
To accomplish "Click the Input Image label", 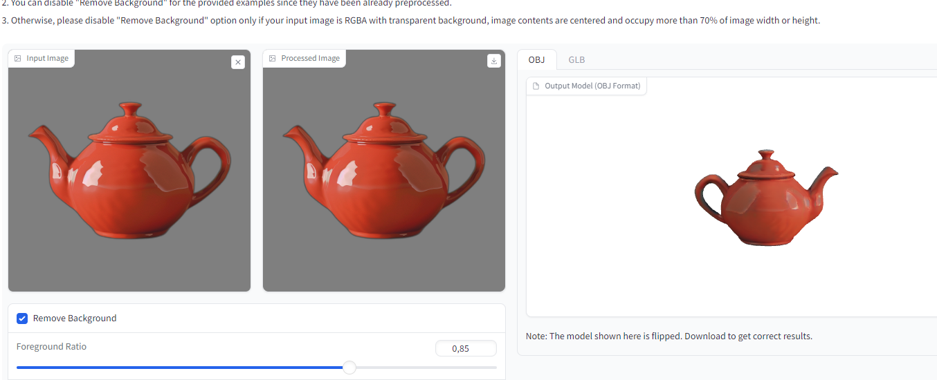I will pyautogui.click(x=47, y=59).
